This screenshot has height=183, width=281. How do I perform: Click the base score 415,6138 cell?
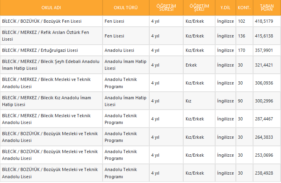264,36
